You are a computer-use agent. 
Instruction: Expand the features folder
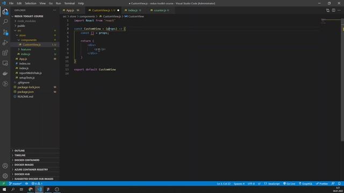click(x=35, y=49)
